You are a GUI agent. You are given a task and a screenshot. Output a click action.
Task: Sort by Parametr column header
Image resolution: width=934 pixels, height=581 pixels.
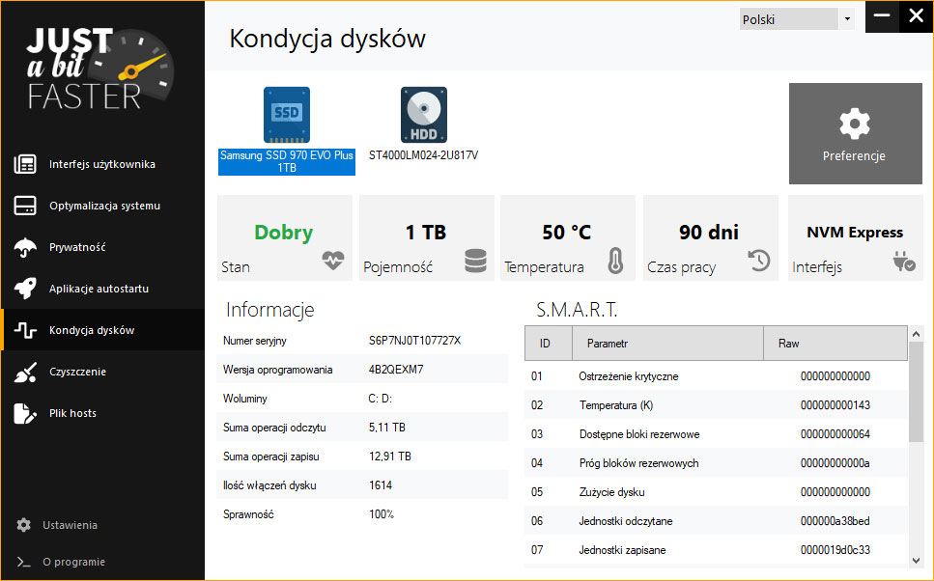coord(667,344)
